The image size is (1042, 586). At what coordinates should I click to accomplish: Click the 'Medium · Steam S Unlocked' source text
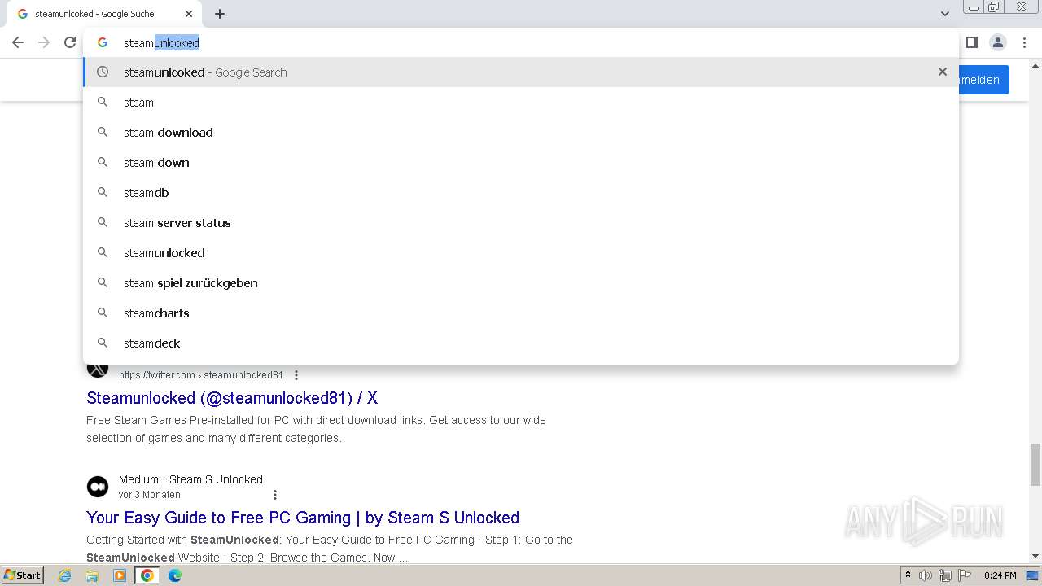(x=190, y=479)
